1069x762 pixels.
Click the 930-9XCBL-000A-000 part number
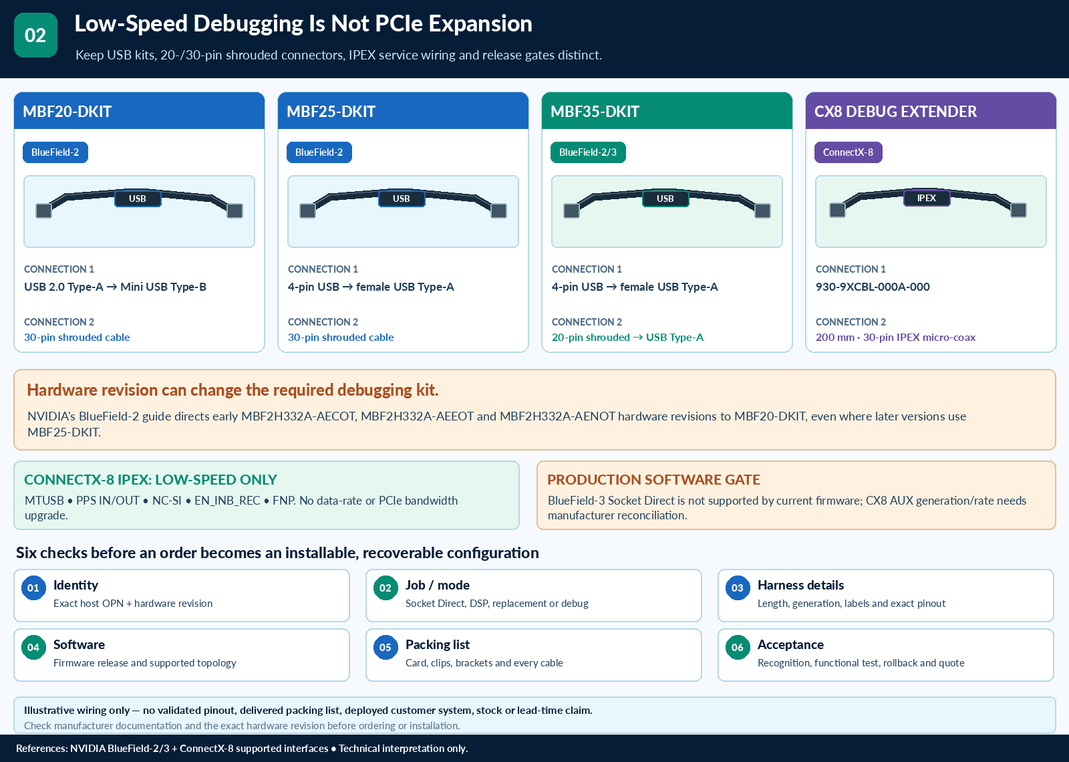pyautogui.click(x=873, y=287)
